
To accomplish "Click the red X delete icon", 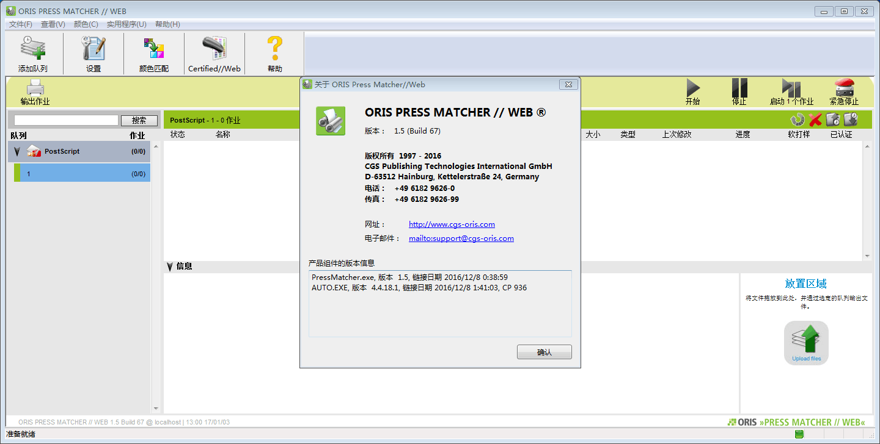I will pyautogui.click(x=815, y=120).
